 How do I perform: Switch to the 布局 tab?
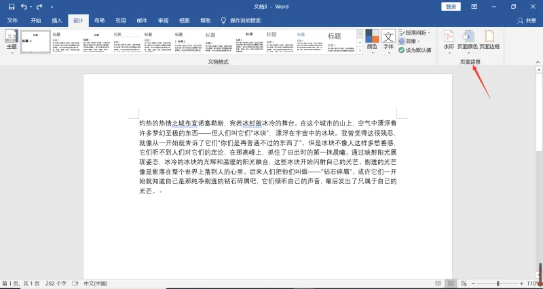point(99,21)
